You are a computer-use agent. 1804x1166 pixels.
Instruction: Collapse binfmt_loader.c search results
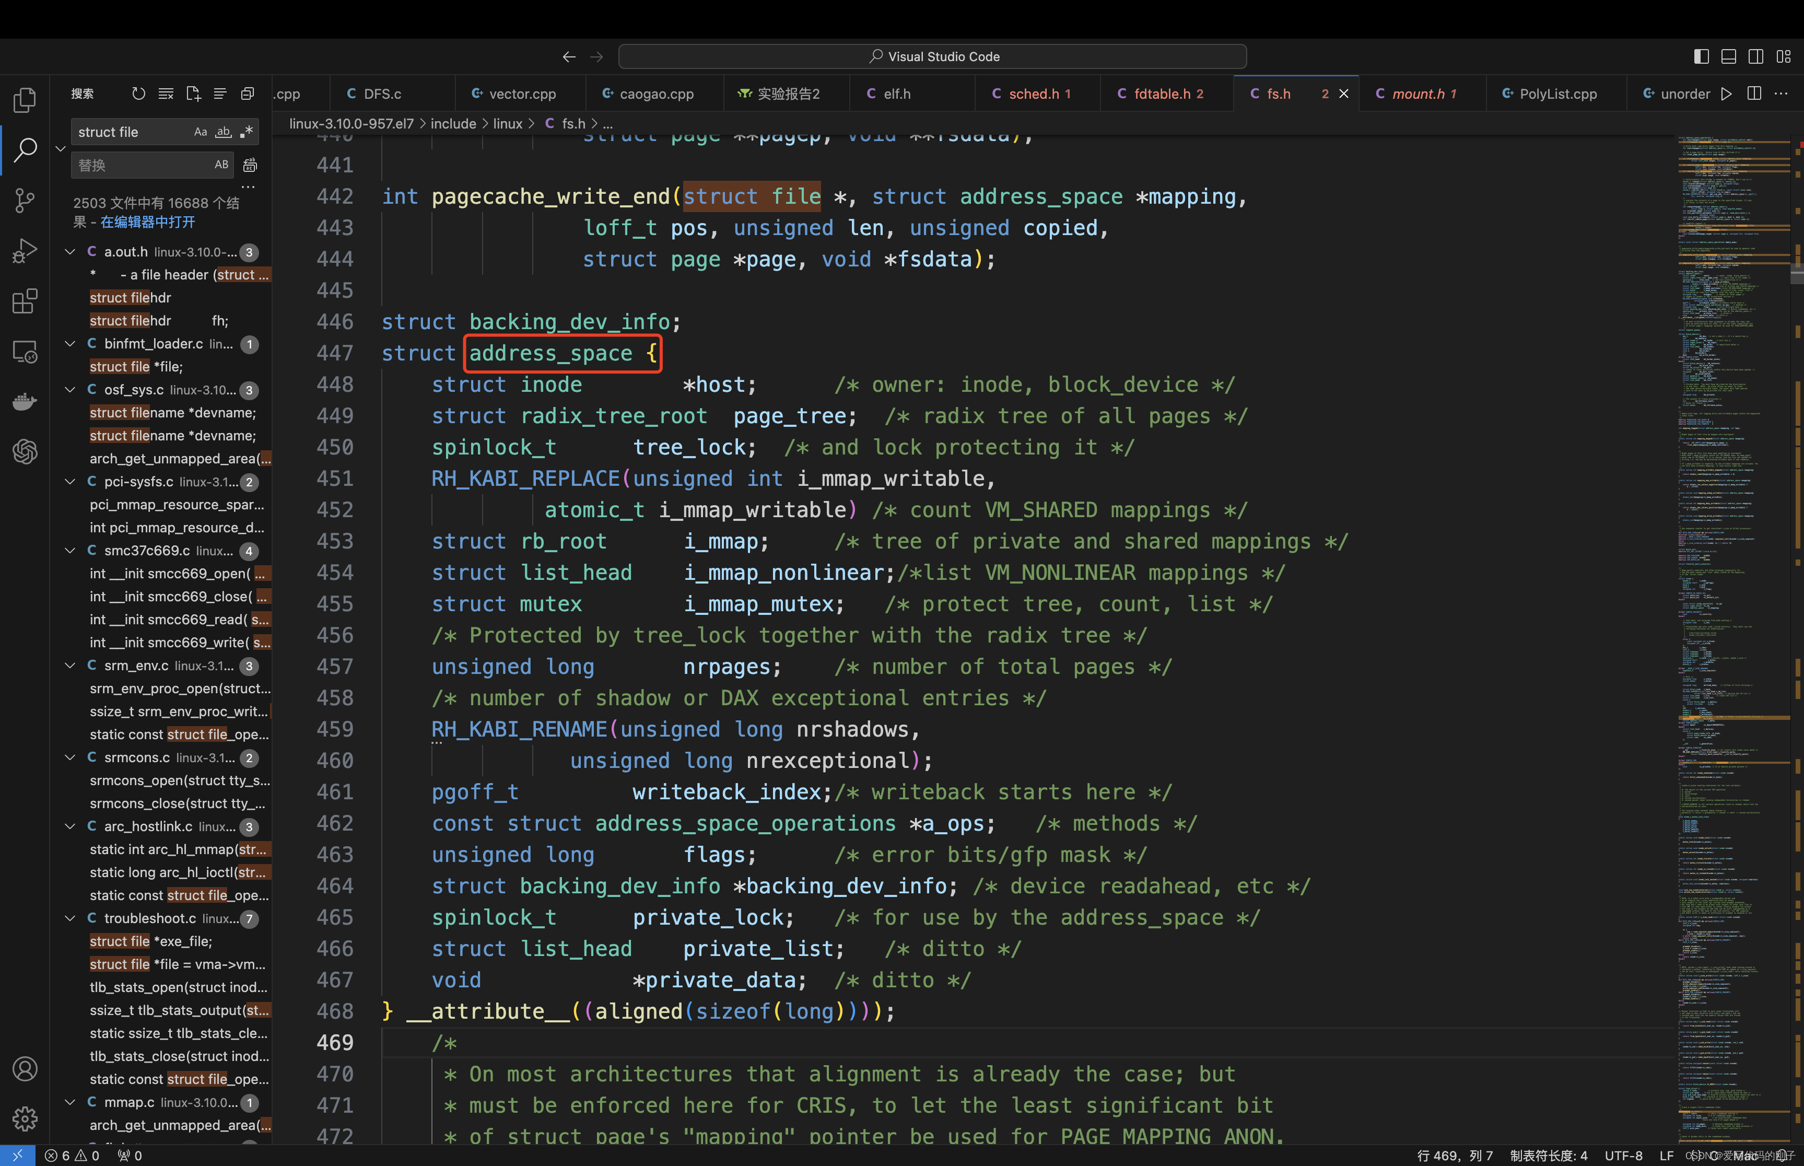click(x=69, y=344)
